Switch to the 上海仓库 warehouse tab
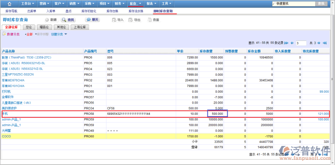The width and height of the screenshot is (335, 165). (x=80, y=27)
